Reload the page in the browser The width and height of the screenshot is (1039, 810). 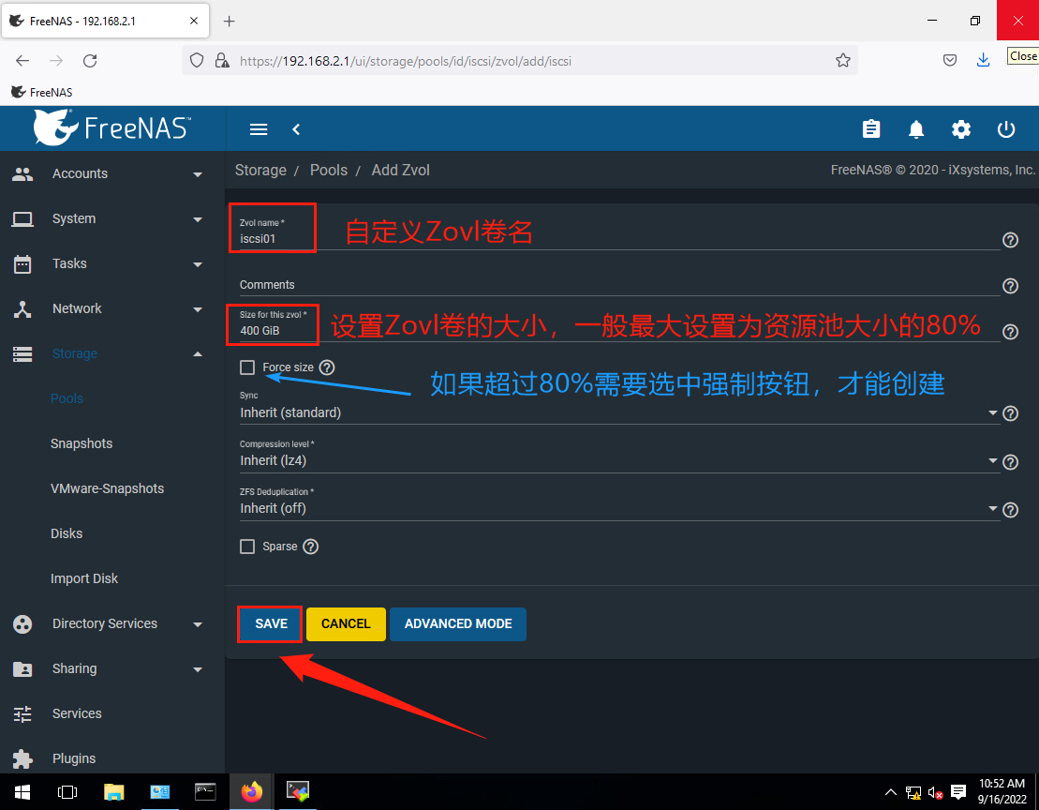tap(90, 61)
